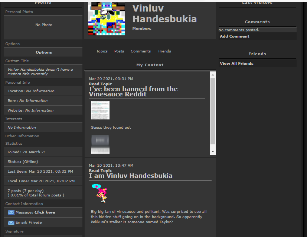Click the 'Members' group label
The image size is (307, 237).
tap(142, 28)
